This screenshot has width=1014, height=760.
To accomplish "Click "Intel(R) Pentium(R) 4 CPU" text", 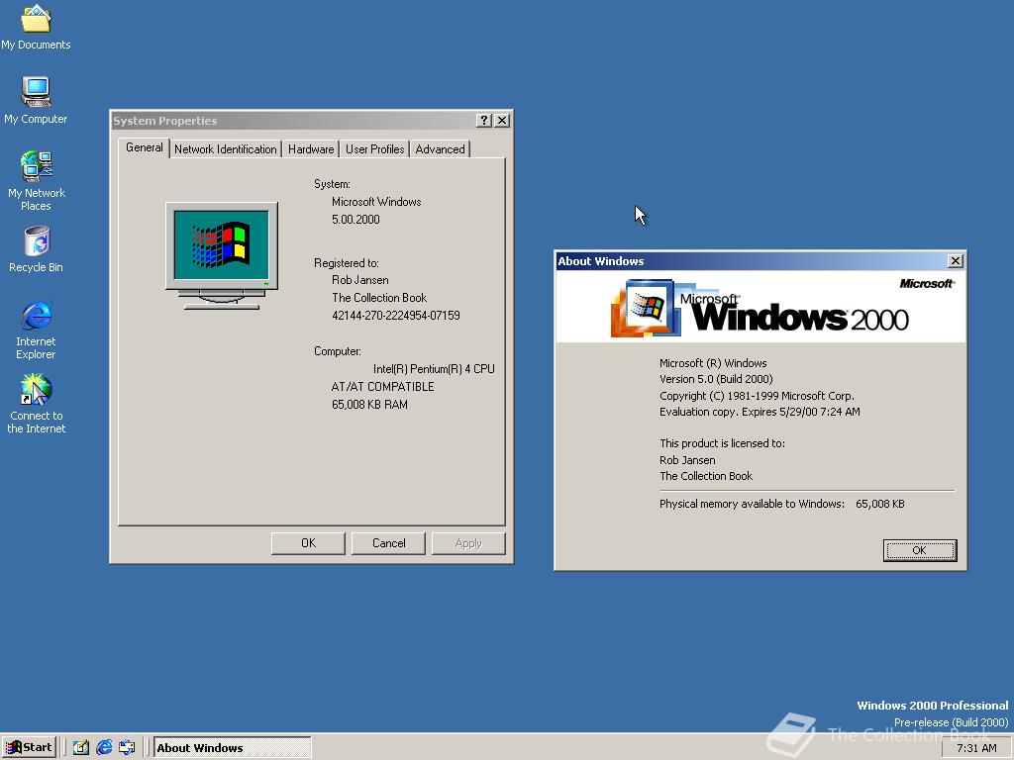I will click(x=434, y=369).
